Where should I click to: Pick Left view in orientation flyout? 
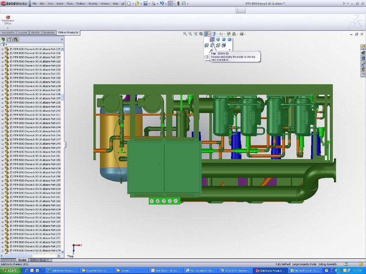tap(207, 45)
